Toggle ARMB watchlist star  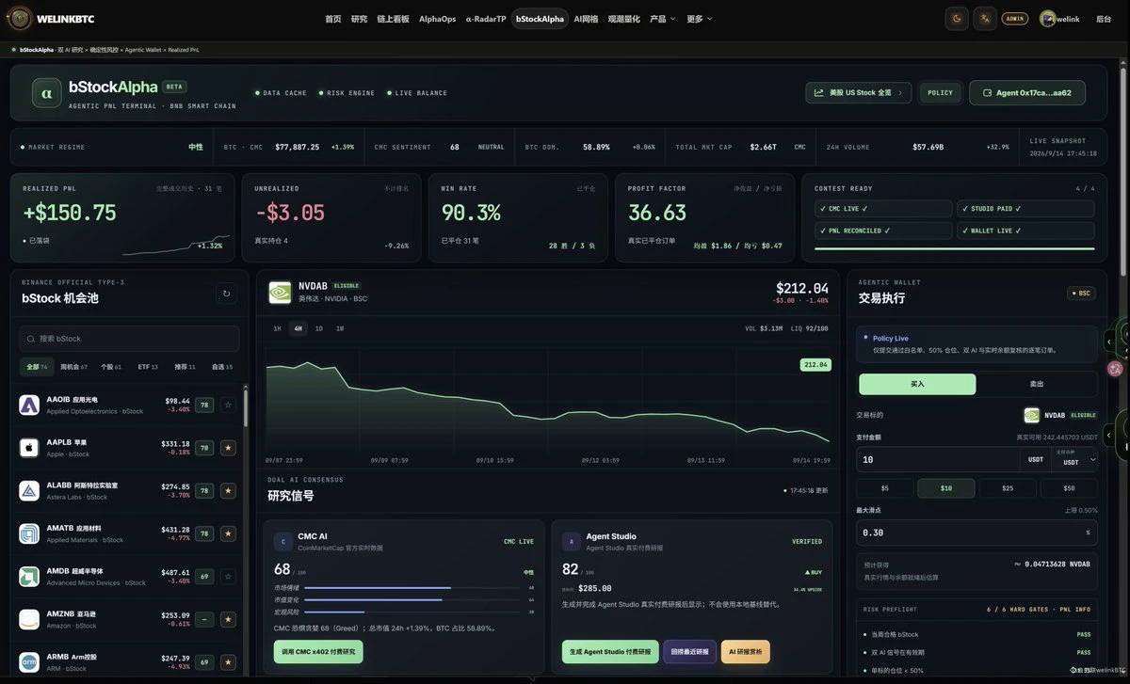[227, 662]
